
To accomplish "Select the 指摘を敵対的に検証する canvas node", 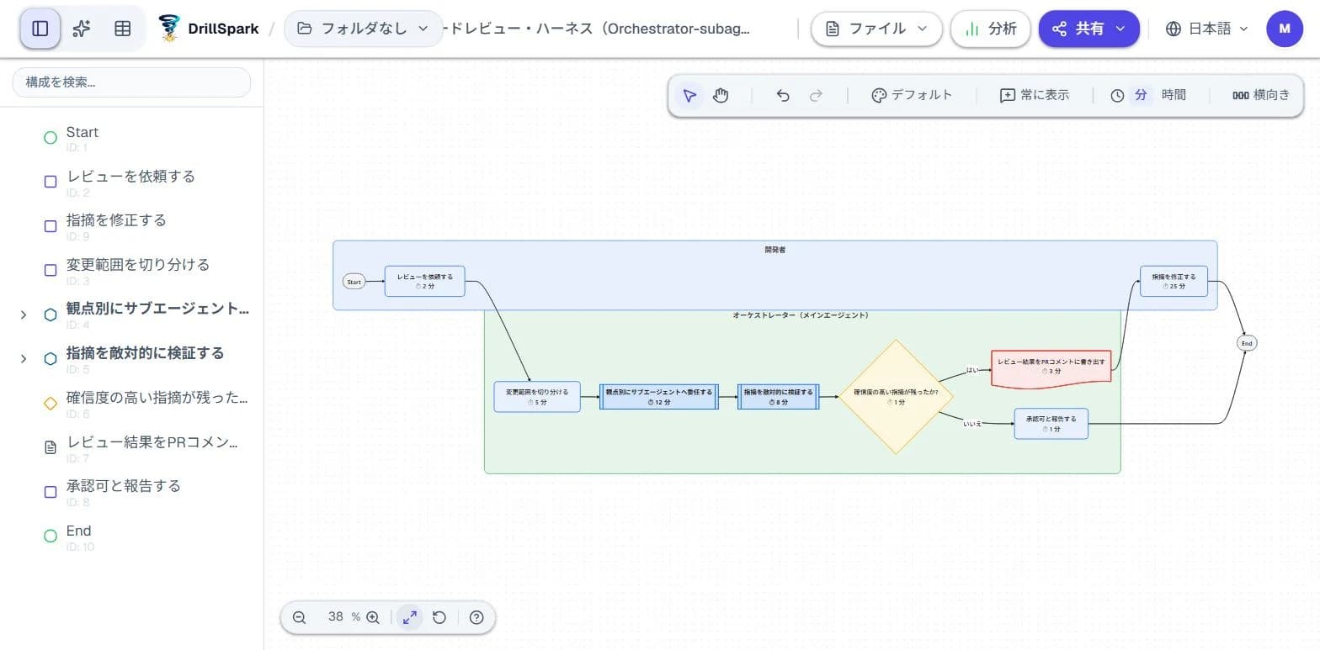I will (x=779, y=397).
